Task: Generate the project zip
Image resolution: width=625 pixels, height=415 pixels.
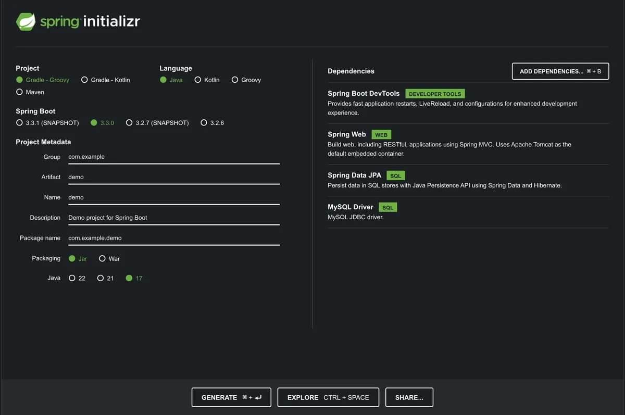Action: 231,397
